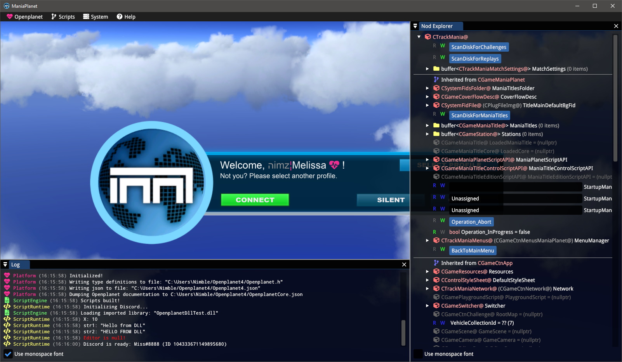Expand the Stations buffer node
This screenshot has width=622, height=362.
pyautogui.click(x=427, y=134)
